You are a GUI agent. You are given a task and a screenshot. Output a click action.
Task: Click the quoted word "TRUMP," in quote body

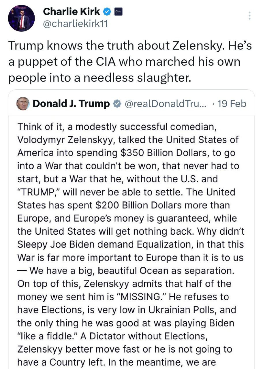[x=38, y=192]
